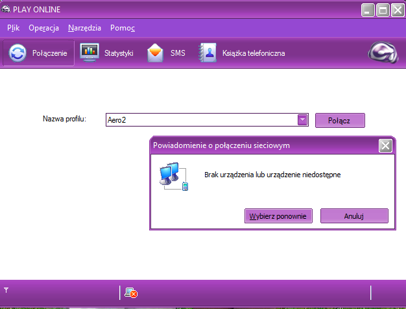406x309 pixels.
Task: Open the Pomoc menu
Action: pos(123,28)
